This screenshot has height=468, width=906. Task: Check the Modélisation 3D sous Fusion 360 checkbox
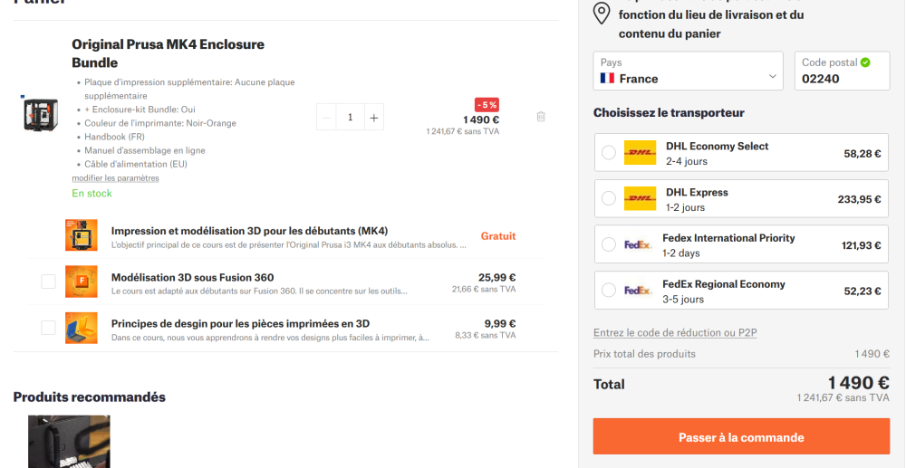(x=49, y=282)
